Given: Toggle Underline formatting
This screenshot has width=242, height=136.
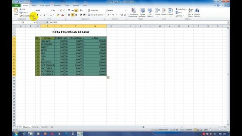Looking at the screenshot, I should pyautogui.click(x=44, y=15).
